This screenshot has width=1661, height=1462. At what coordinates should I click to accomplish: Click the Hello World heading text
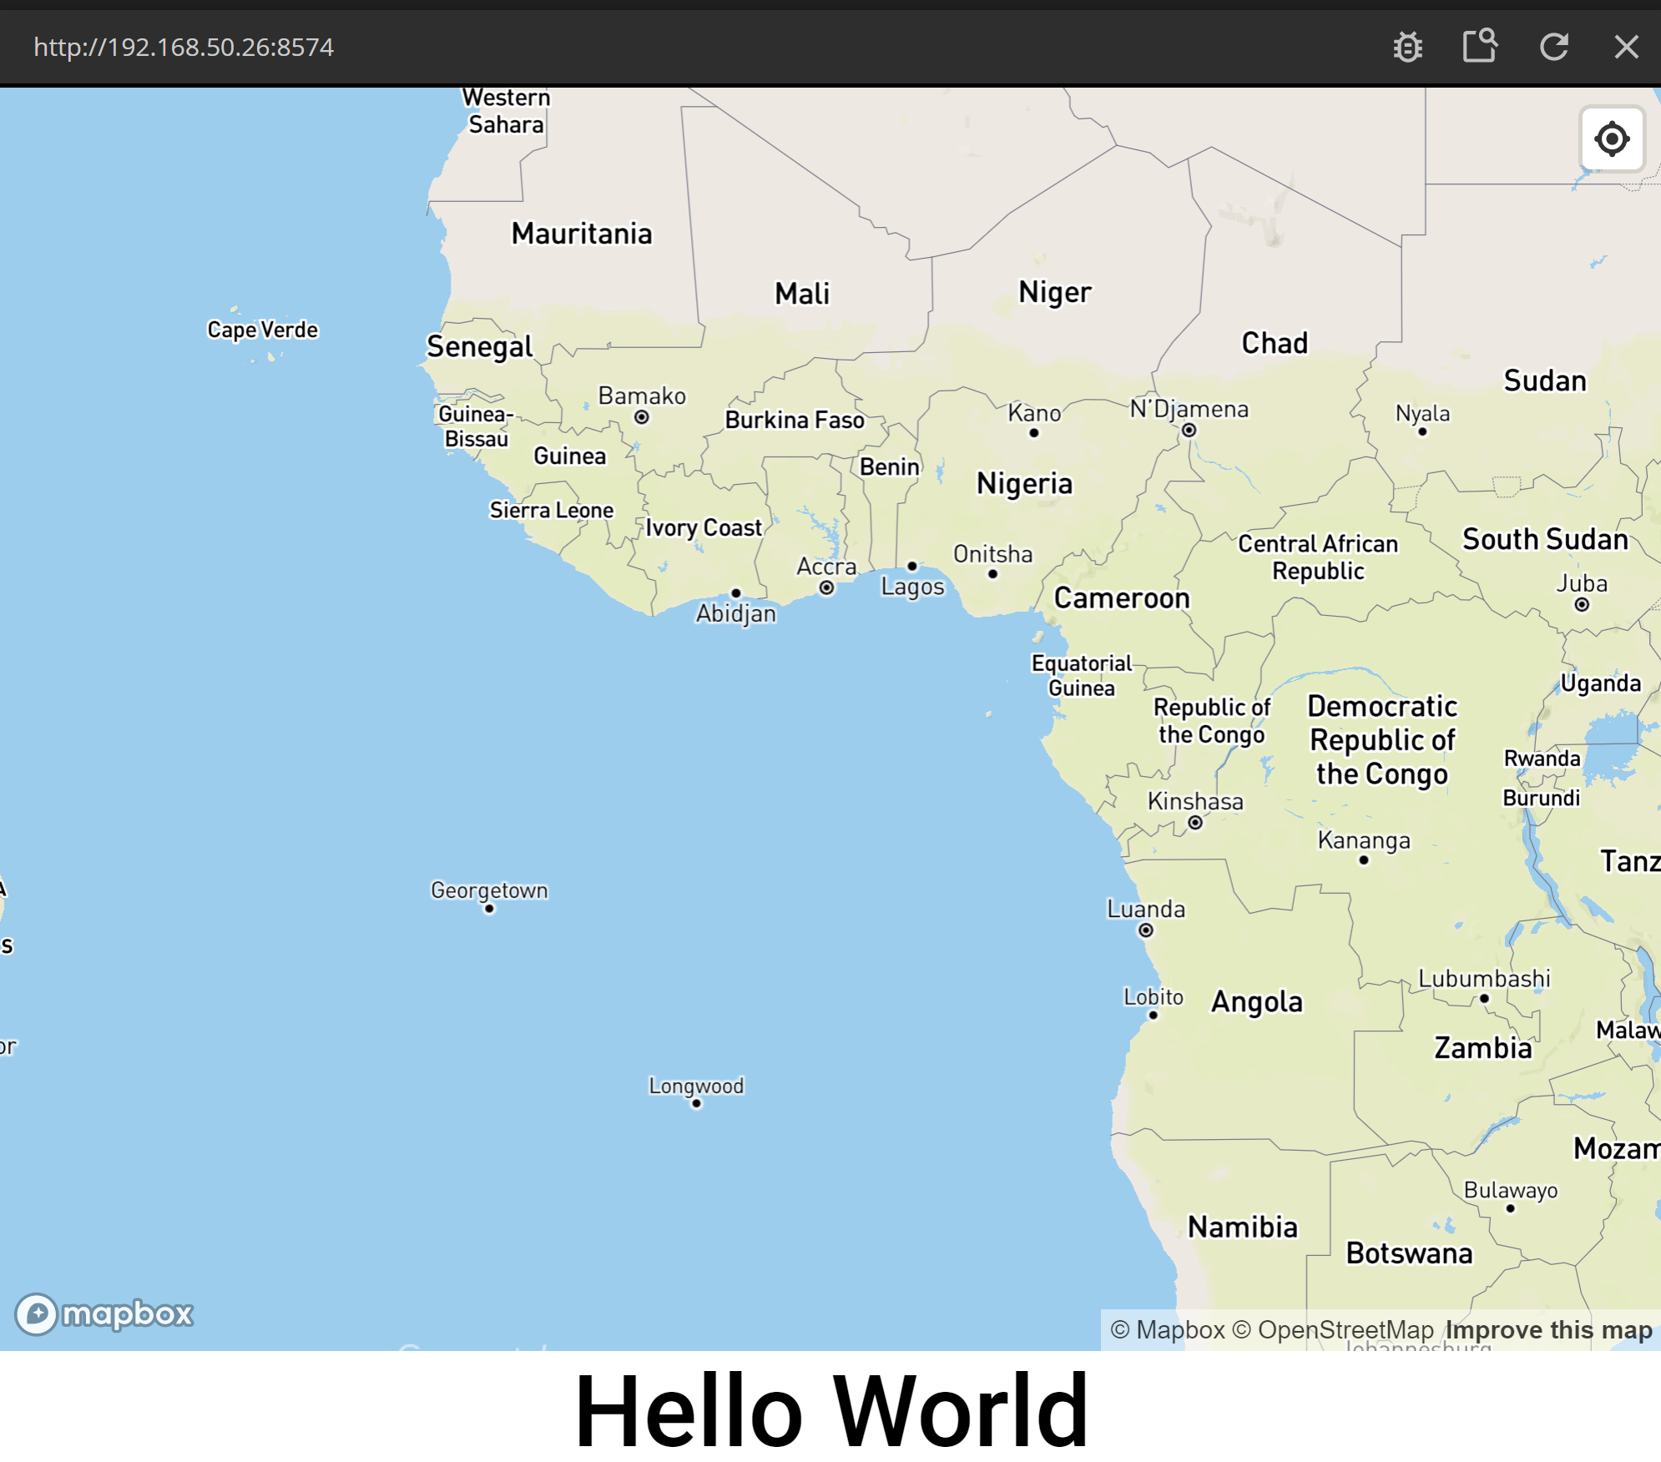click(831, 1410)
